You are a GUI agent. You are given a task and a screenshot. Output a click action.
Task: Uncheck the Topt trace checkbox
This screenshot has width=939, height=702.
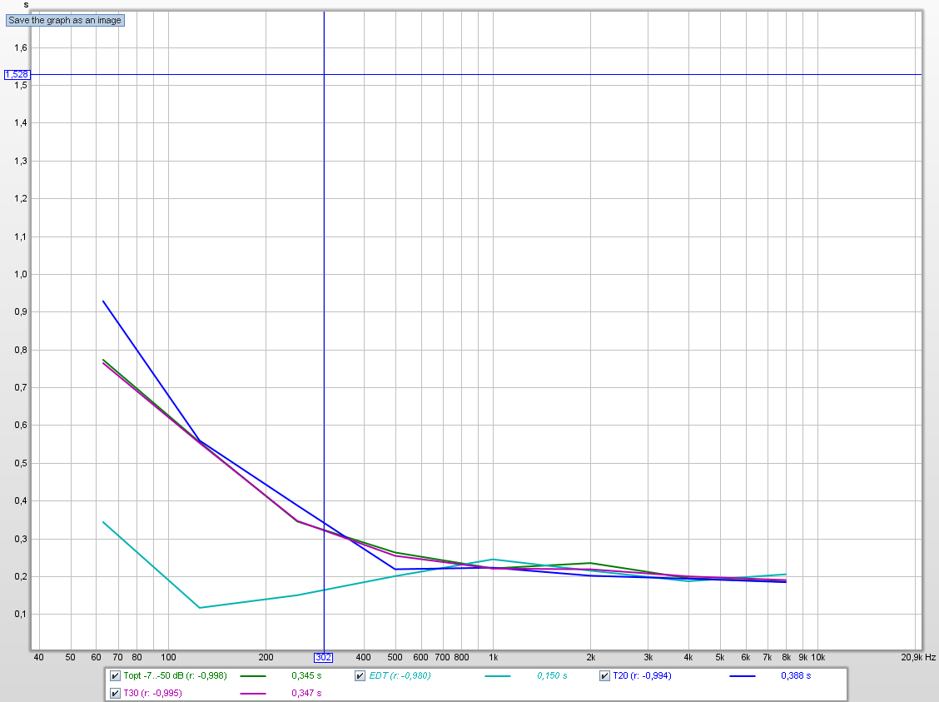point(115,676)
